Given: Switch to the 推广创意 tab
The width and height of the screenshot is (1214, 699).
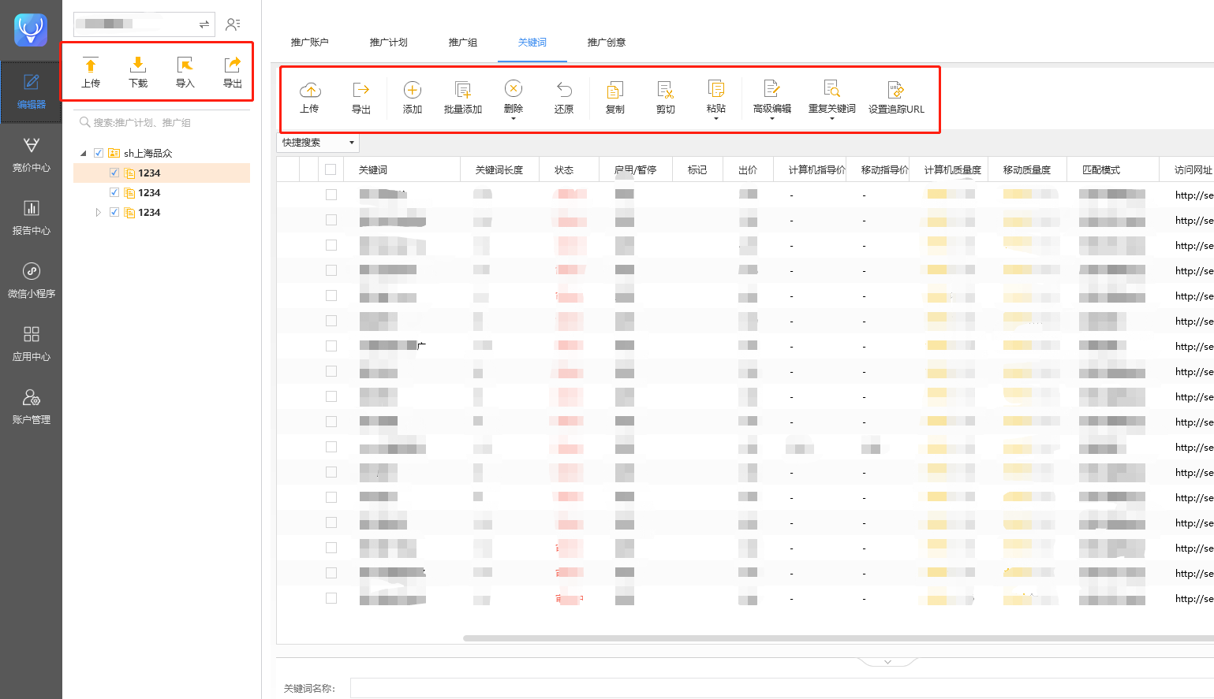Looking at the screenshot, I should [607, 43].
